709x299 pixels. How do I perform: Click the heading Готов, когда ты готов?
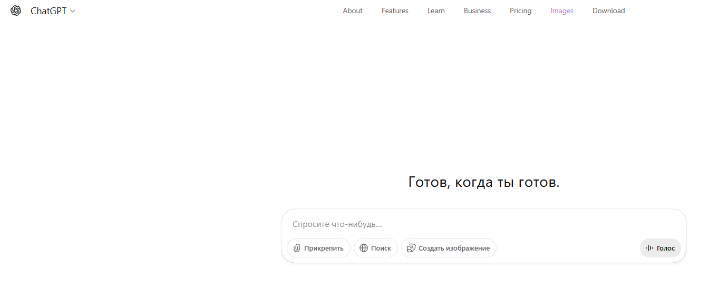click(x=483, y=183)
